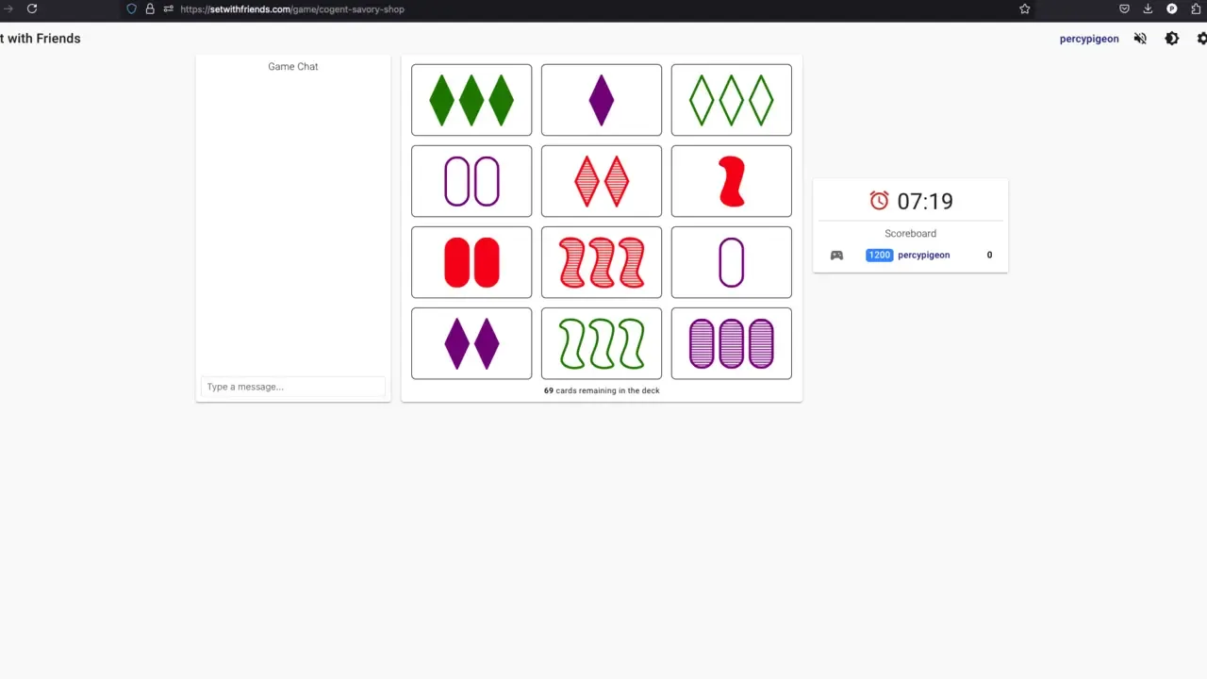Open the settings gear icon
Viewport: 1207px width, 679px height.
[x=1201, y=39]
